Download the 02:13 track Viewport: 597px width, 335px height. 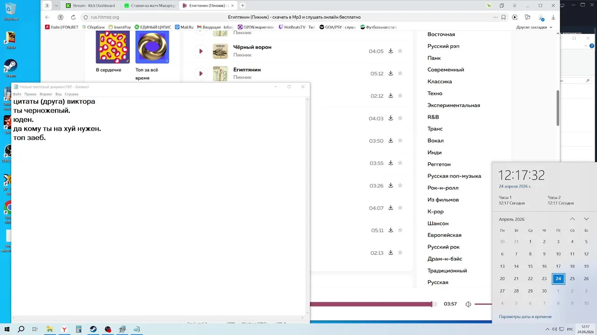391,253
